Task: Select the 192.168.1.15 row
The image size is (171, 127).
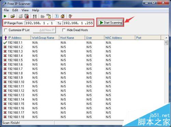Action: pos(83,104)
